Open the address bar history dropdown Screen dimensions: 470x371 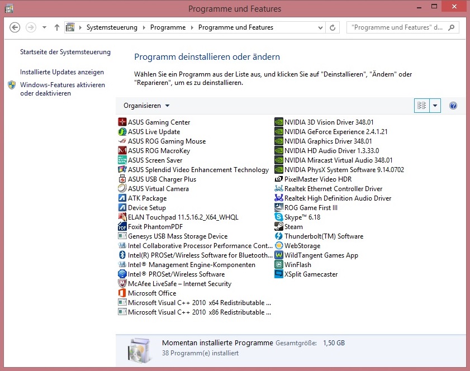(320, 27)
